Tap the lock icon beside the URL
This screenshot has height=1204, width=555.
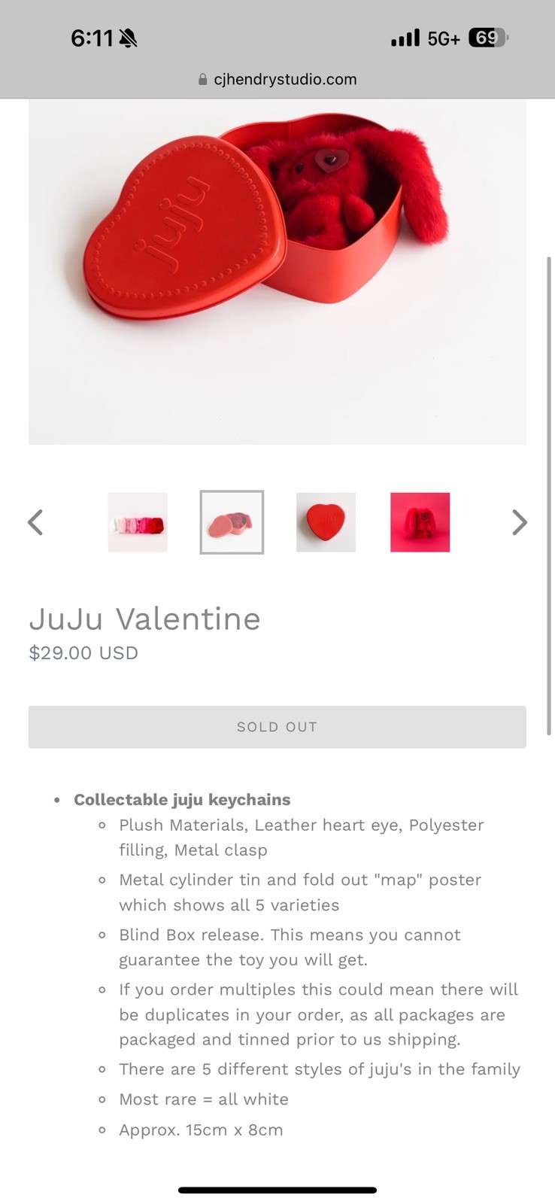pyautogui.click(x=202, y=80)
